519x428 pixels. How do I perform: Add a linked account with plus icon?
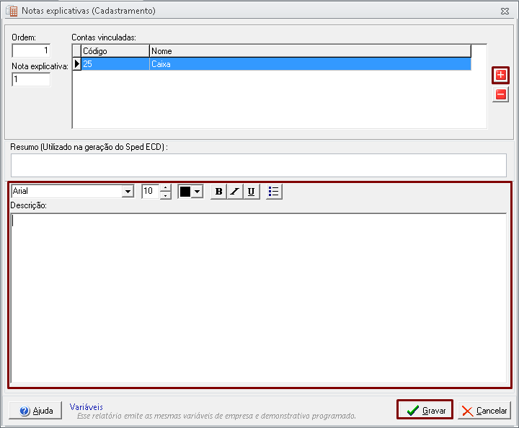(x=500, y=75)
